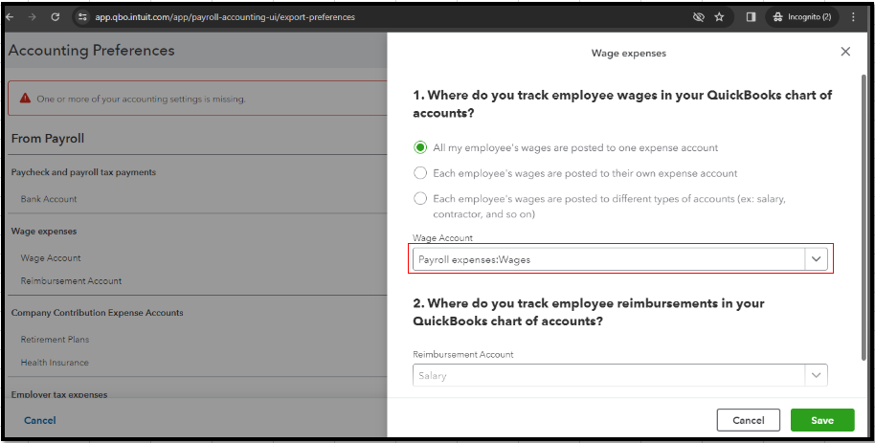This screenshot has height=443, width=875.
Task: Select wages posted to different account types
Action: pyautogui.click(x=420, y=199)
